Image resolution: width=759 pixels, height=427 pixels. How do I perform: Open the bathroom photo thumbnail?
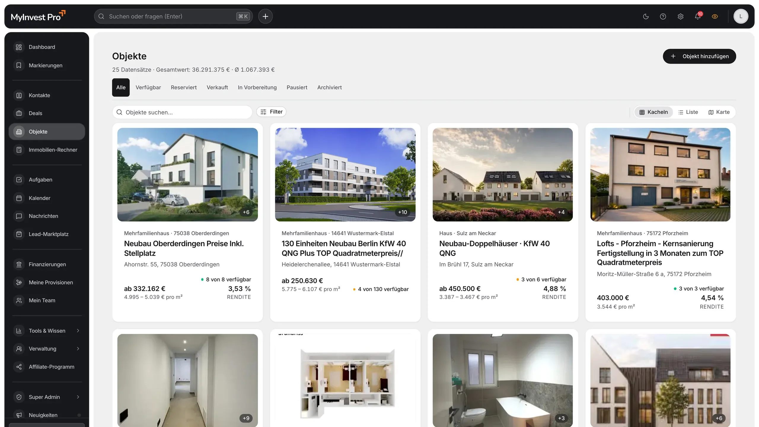click(503, 380)
